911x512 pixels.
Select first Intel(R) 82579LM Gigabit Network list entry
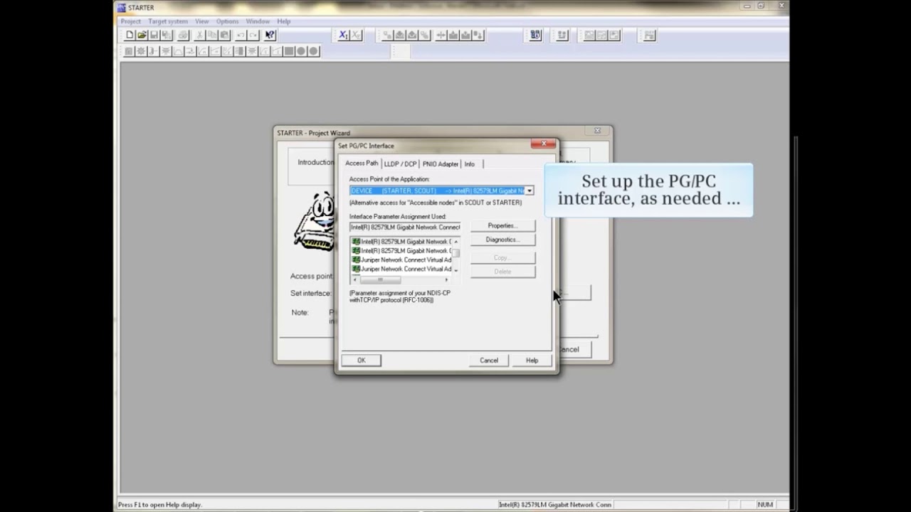pos(402,242)
